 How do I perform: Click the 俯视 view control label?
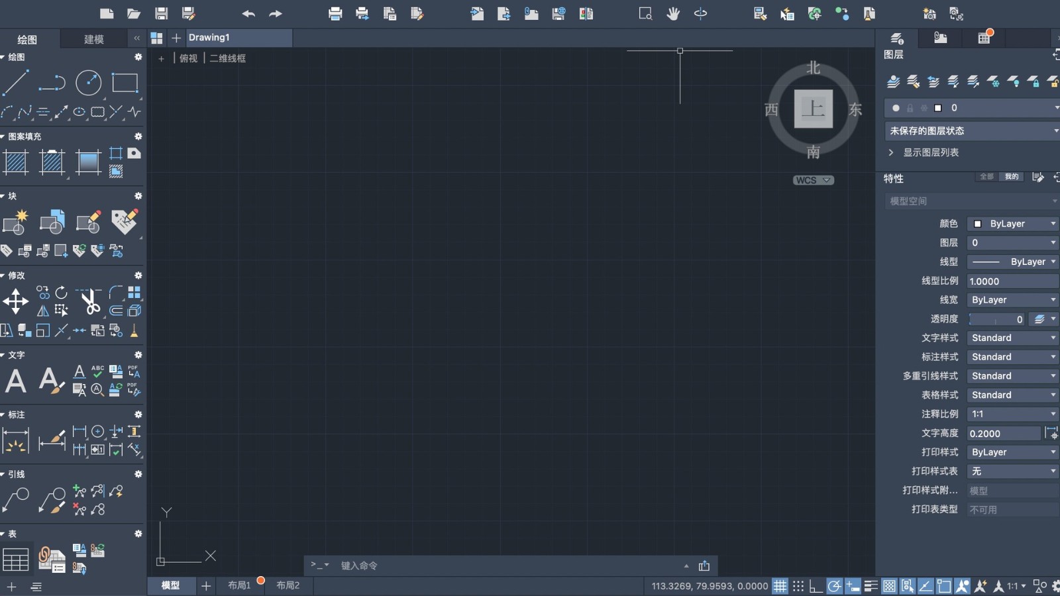click(x=189, y=58)
